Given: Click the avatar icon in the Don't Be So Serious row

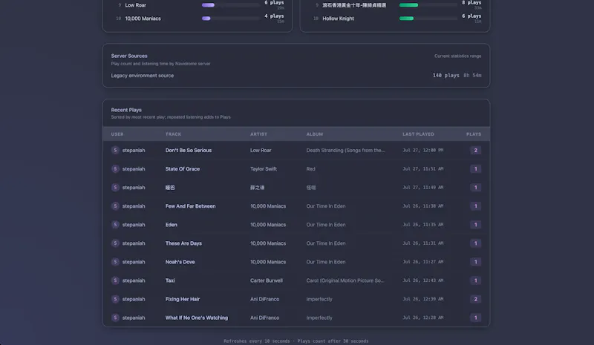Looking at the screenshot, I should point(115,151).
